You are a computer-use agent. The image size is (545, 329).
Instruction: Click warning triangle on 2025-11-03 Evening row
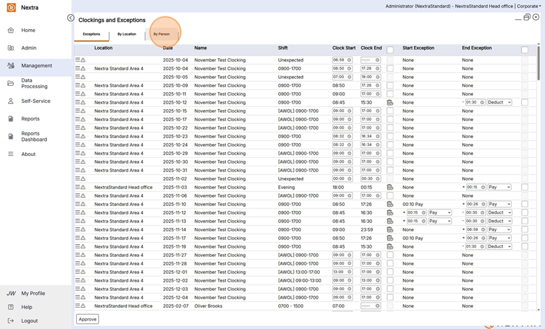click(x=83, y=187)
